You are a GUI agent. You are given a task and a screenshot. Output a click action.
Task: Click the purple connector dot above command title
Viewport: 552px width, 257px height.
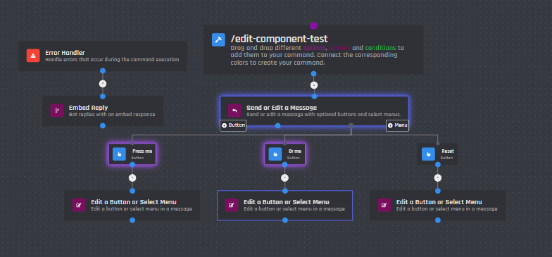[x=314, y=25]
